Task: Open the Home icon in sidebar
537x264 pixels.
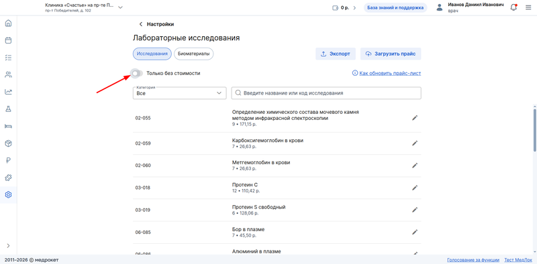Action: [x=8, y=23]
